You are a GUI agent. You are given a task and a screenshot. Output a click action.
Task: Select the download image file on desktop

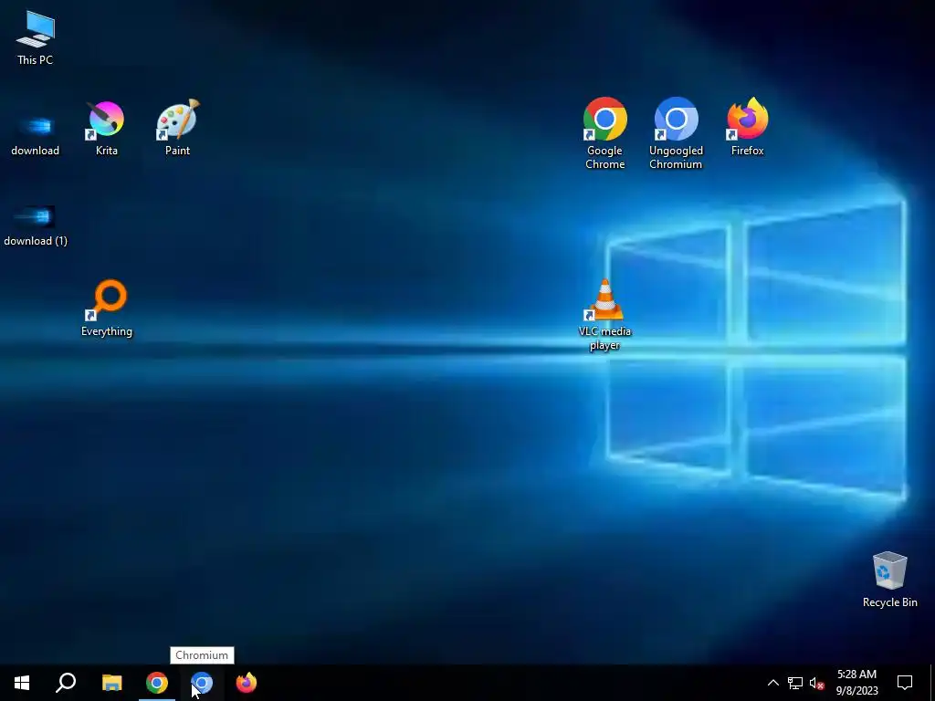tap(36, 135)
